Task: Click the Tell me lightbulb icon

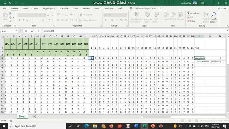Action: pos(131,9)
